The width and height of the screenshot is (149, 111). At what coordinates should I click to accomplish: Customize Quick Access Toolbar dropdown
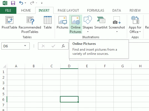point(42,3)
